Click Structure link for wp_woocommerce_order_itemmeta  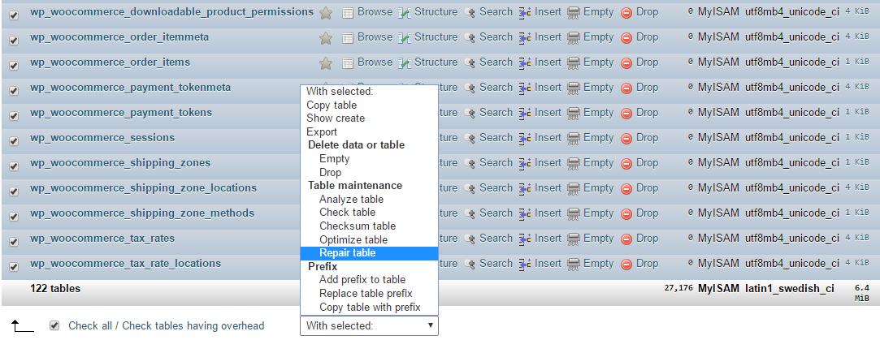[x=436, y=37]
